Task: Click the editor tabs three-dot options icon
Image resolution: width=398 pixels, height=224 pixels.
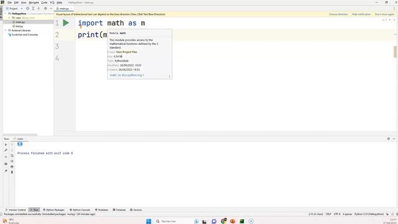Action: (x=394, y=8)
